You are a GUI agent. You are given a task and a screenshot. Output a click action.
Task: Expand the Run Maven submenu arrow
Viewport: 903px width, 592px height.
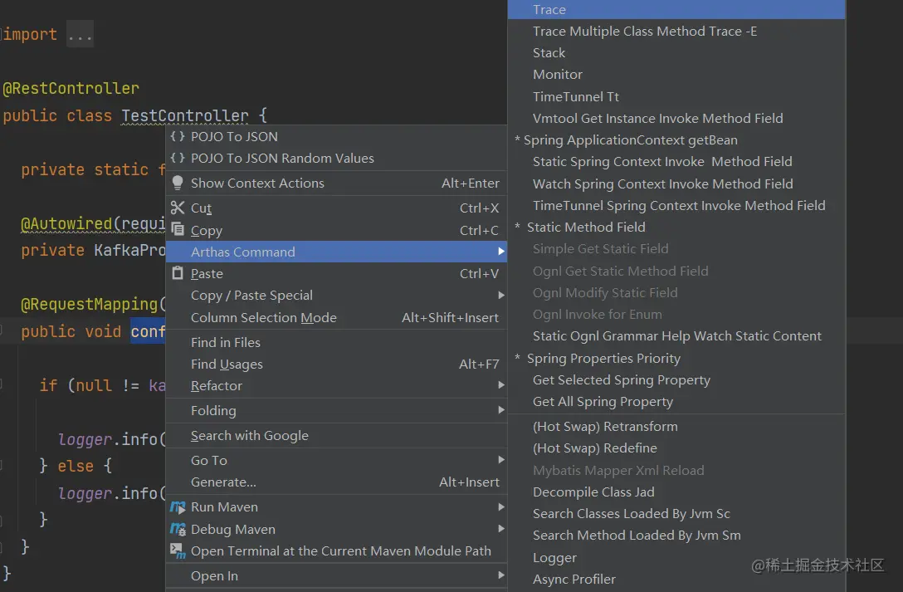click(x=501, y=506)
